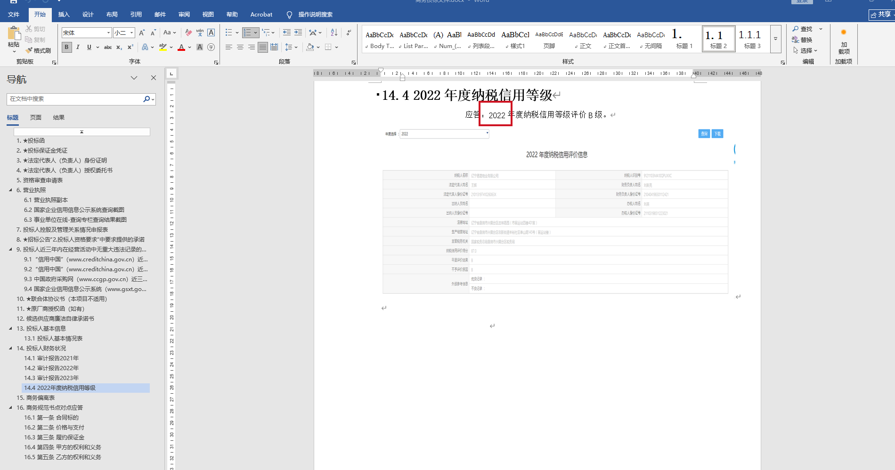Apply the subscript x₂ format
Image resolution: width=895 pixels, height=470 pixels.
click(x=119, y=47)
